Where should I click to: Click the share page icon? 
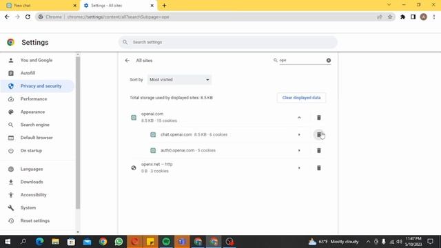point(380,17)
